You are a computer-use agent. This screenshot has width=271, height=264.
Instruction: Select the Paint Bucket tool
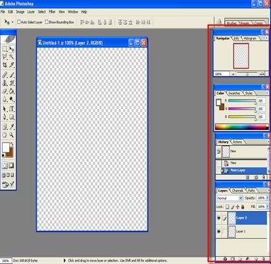click(x=12, y=91)
